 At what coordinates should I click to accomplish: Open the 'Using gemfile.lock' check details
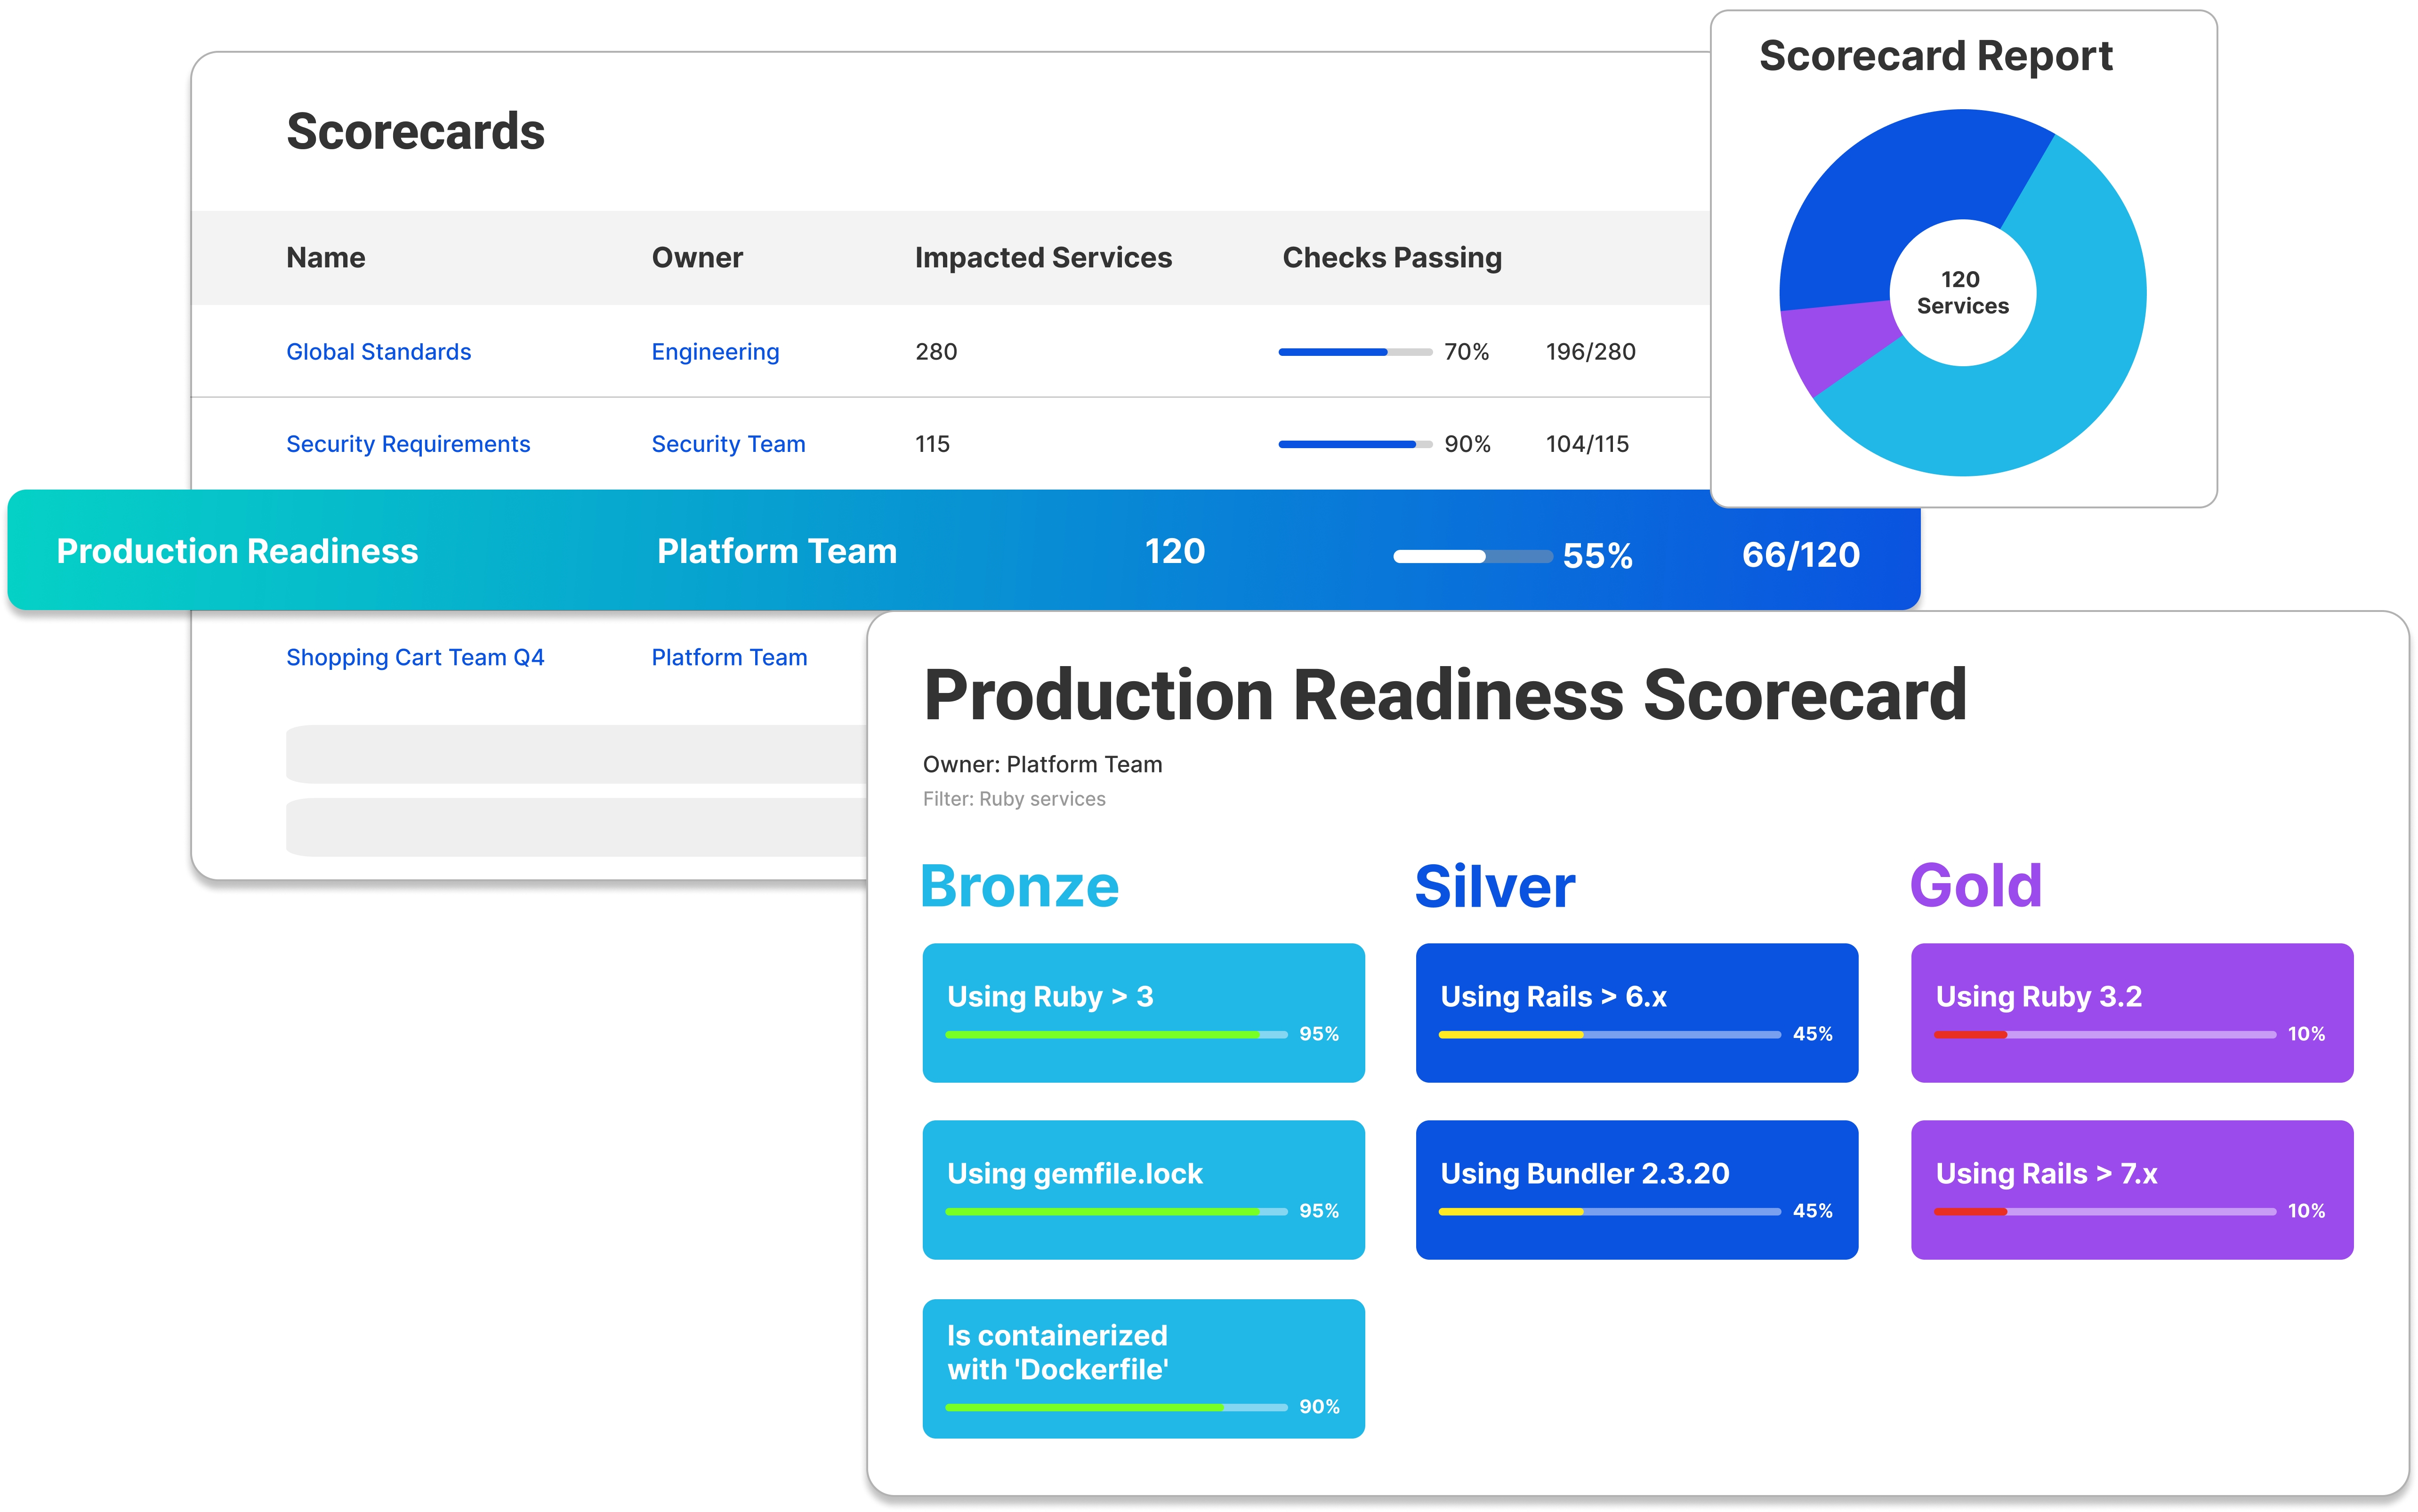tap(1143, 1190)
